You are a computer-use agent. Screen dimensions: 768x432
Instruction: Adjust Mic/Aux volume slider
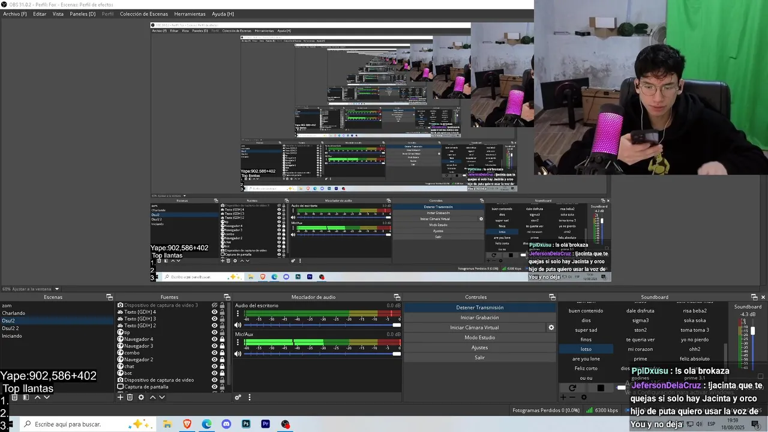(322, 354)
